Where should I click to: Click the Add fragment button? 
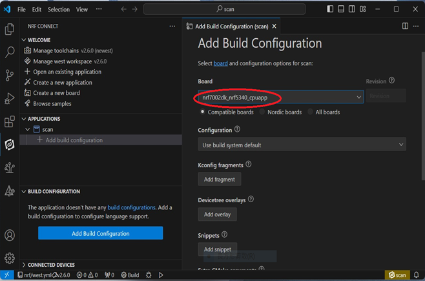tap(219, 179)
